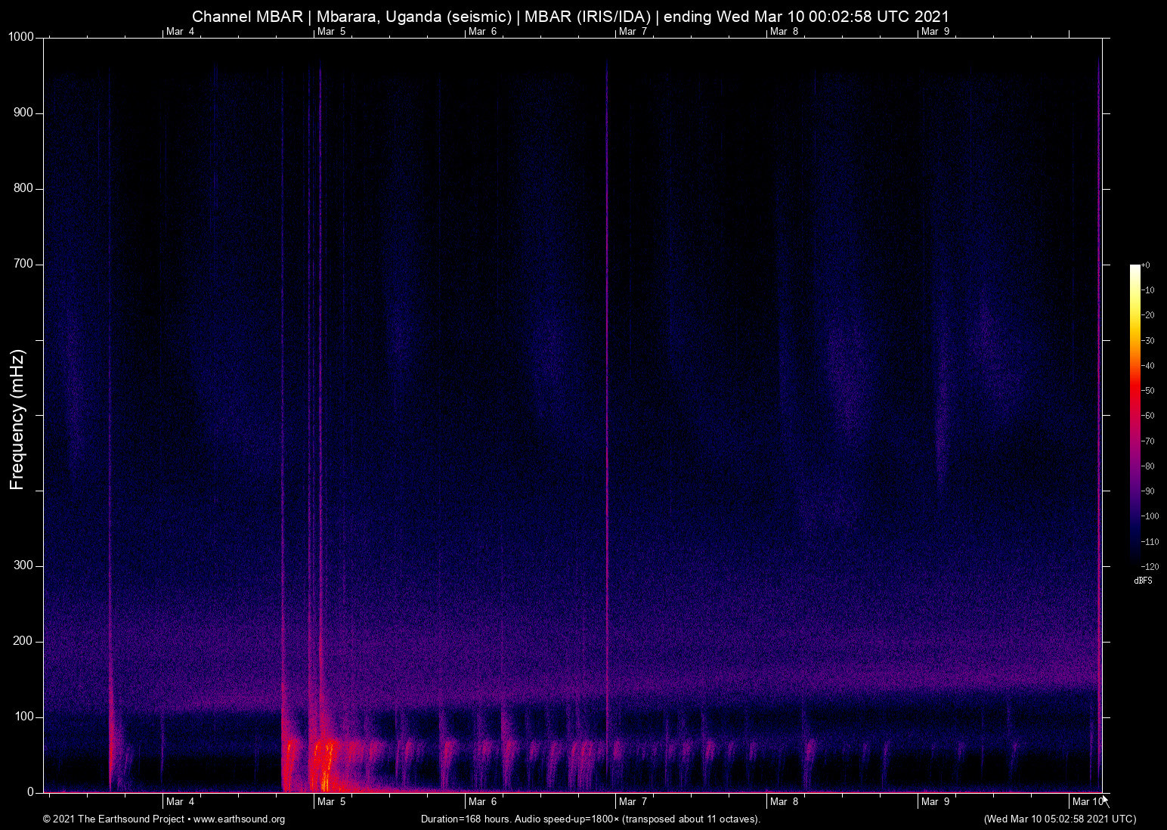Viewport: 1167px width, 830px height.
Task: Click the Mar 5 tick on bottom axis
Action: coord(332,801)
